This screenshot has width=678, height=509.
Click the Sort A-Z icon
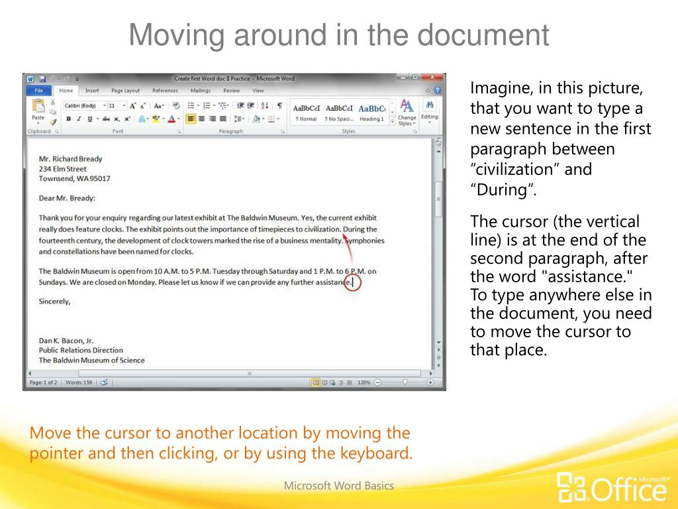click(265, 105)
